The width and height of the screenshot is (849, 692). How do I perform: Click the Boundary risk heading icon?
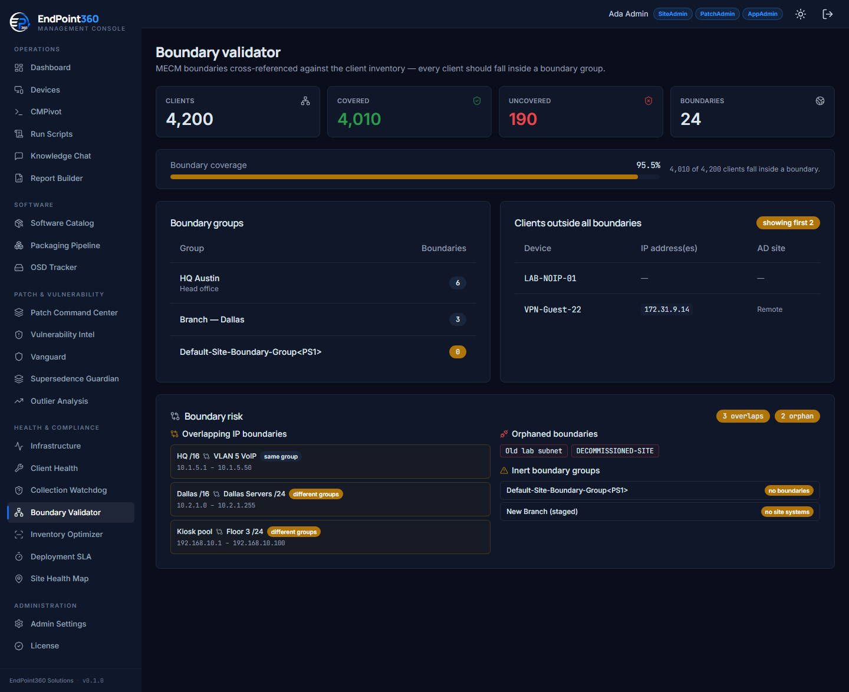(175, 416)
